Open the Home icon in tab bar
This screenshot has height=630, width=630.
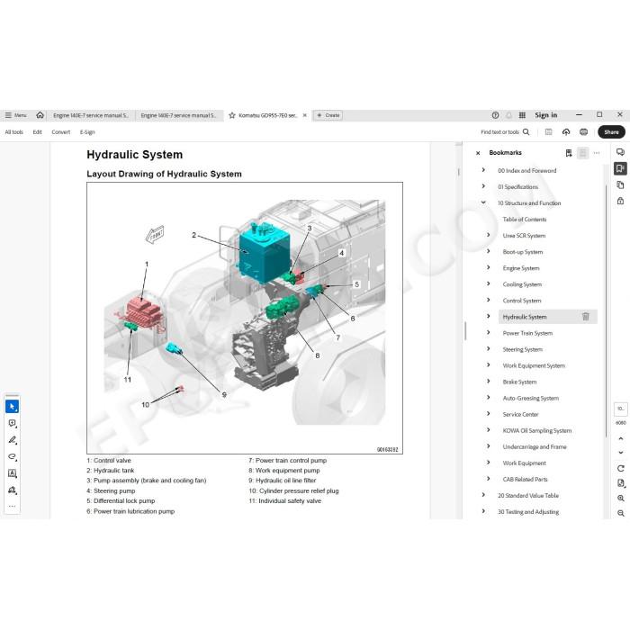pyautogui.click(x=40, y=115)
